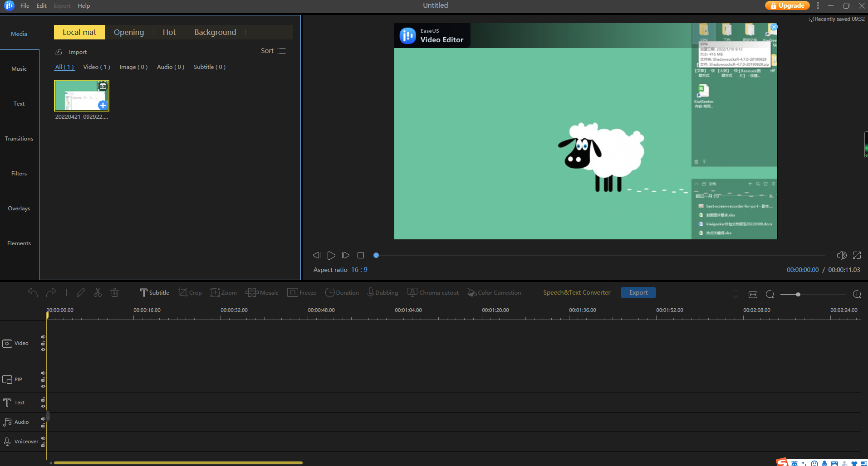The height and width of the screenshot is (466, 868).
Task: Open the Duration setting tool
Action: [x=342, y=292]
